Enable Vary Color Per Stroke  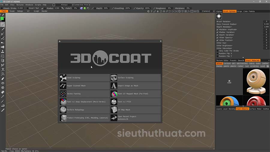tap(217, 51)
